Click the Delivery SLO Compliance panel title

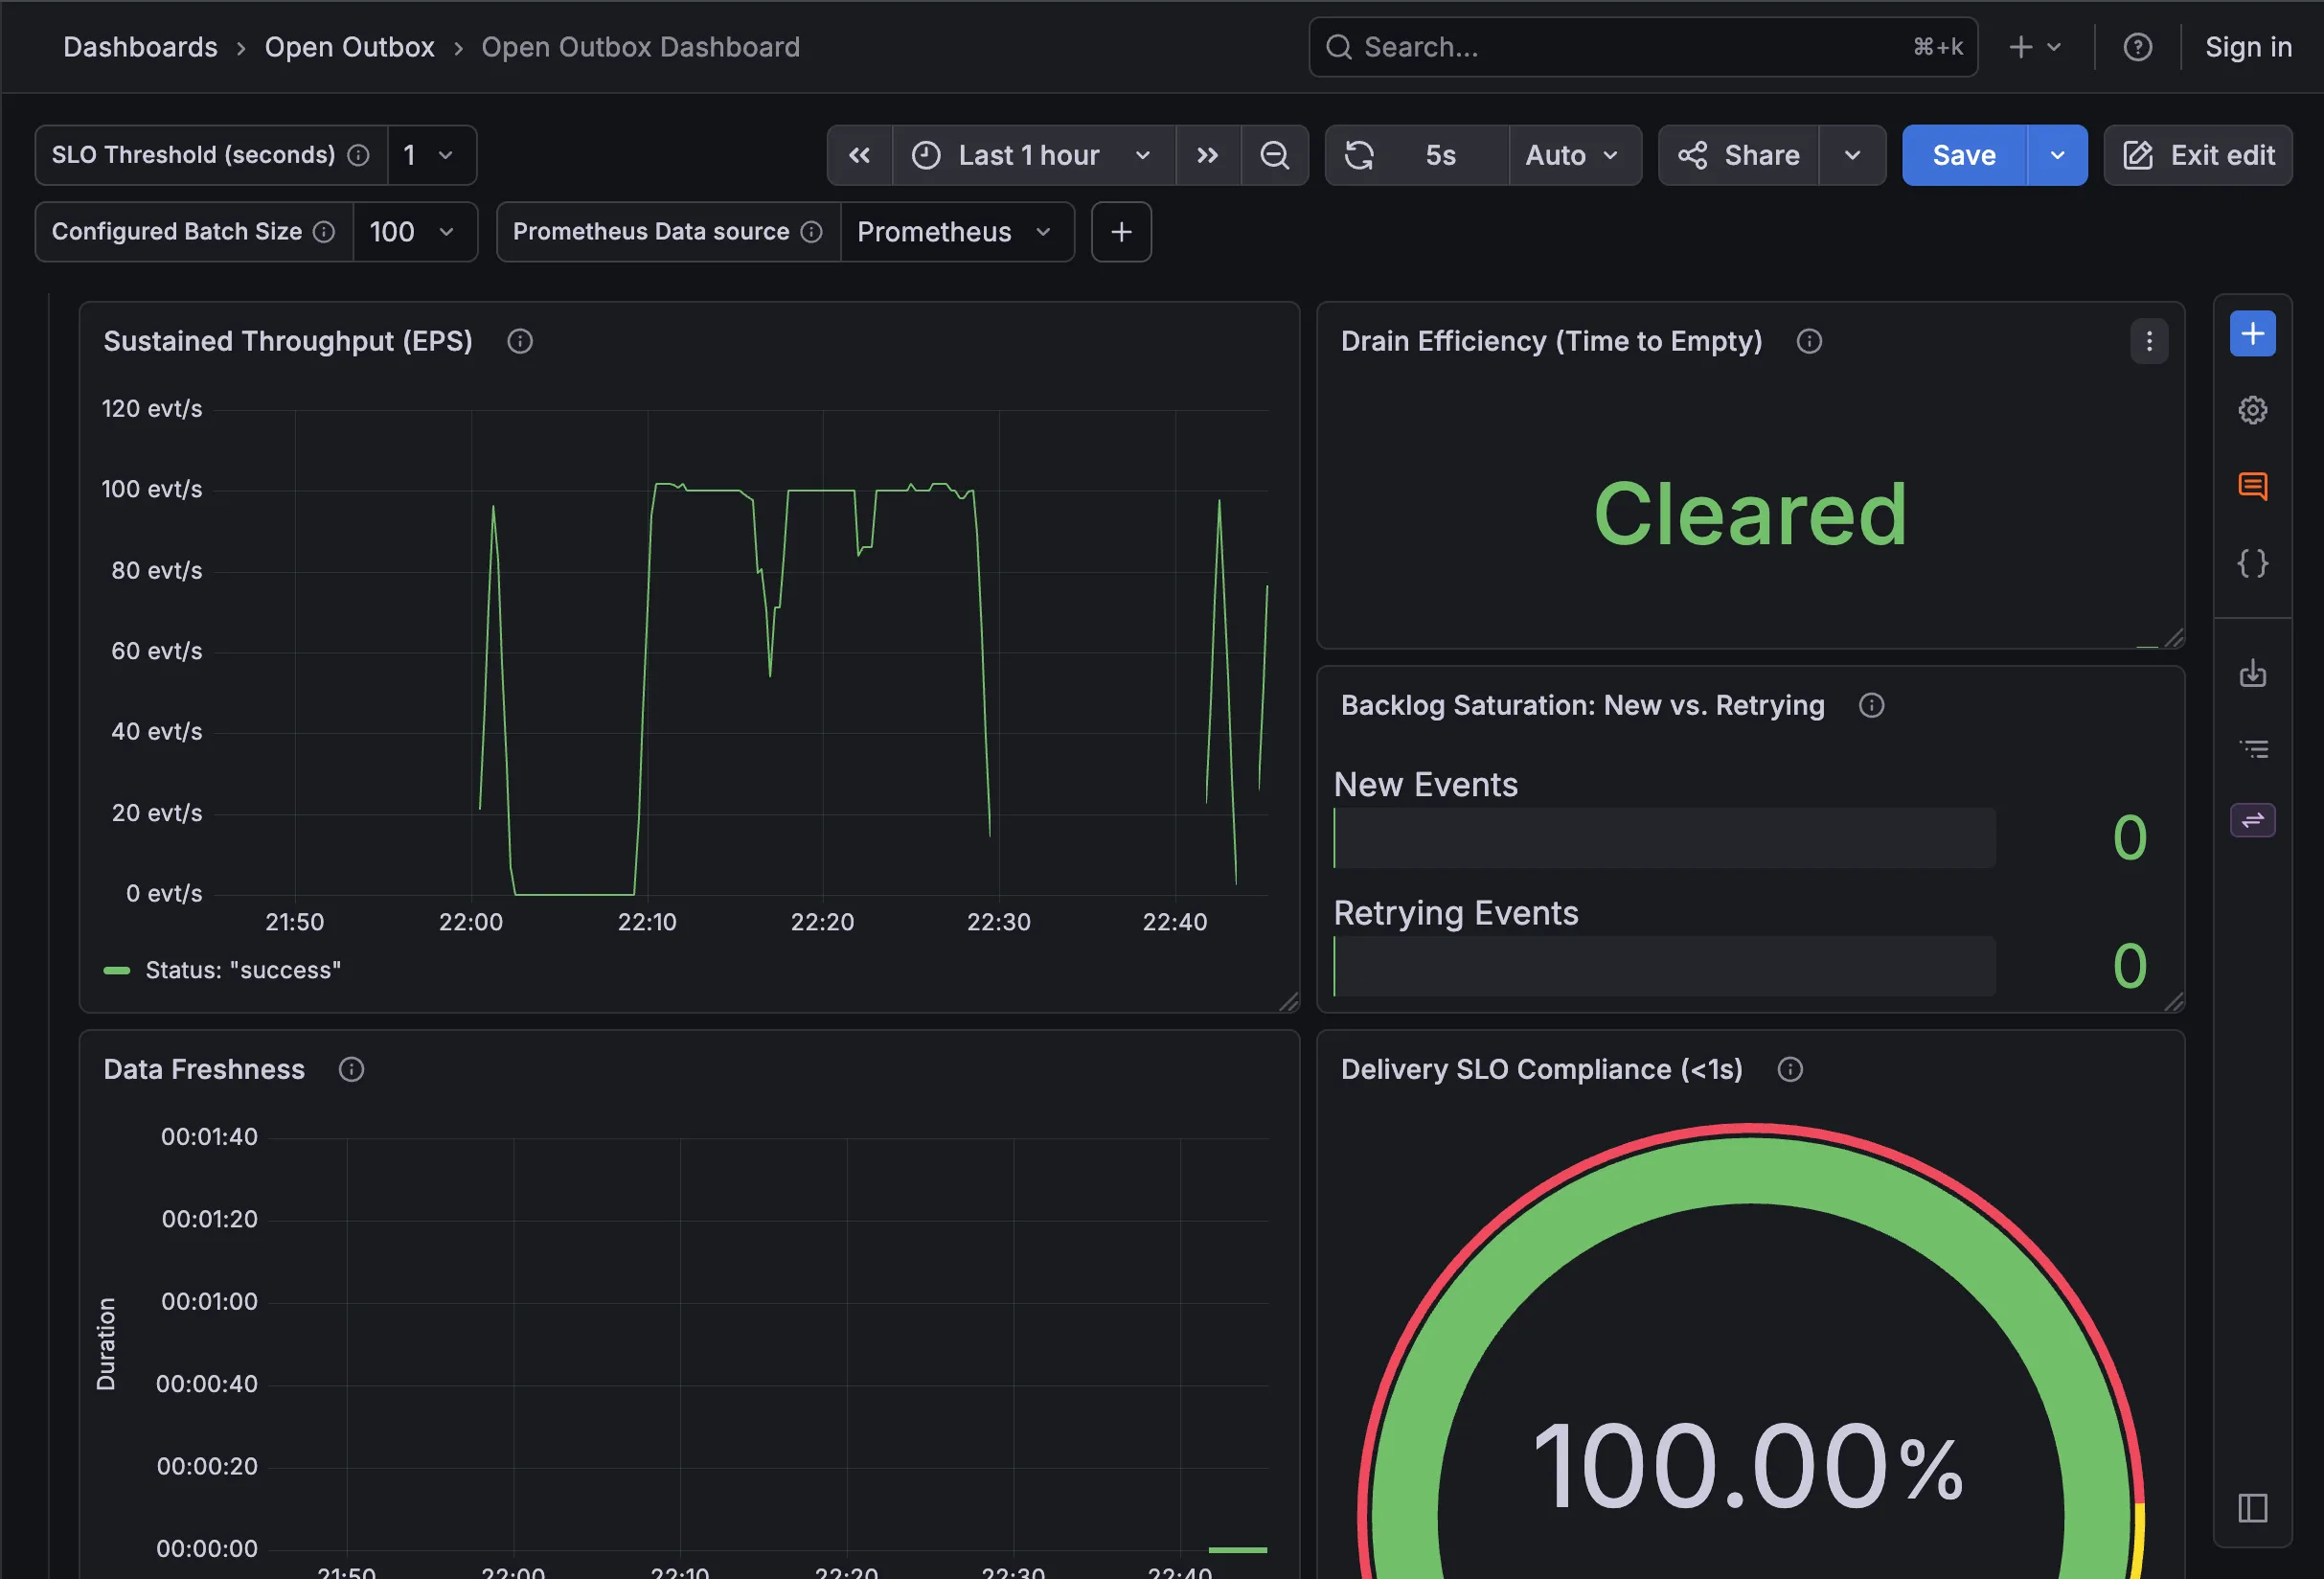click(x=1542, y=1069)
